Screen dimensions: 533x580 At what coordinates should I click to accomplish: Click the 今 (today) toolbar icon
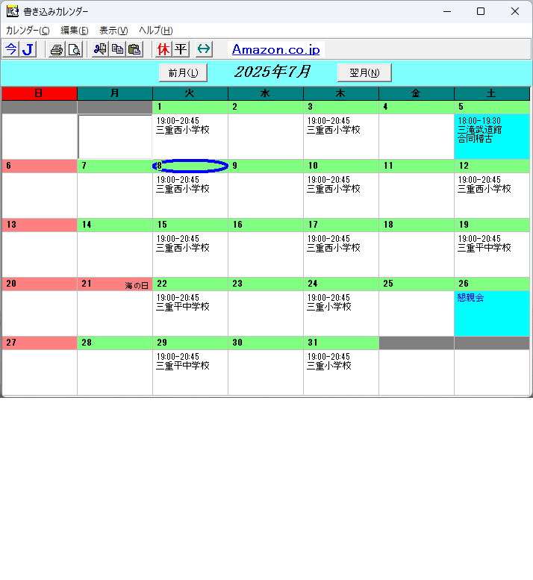point(10,49)
